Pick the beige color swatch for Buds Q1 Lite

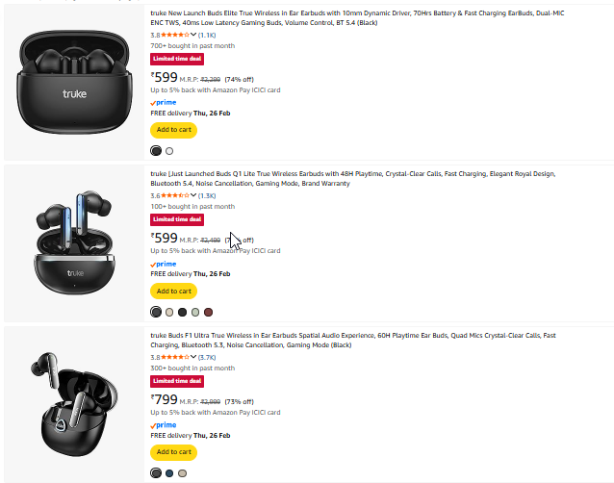169,312
